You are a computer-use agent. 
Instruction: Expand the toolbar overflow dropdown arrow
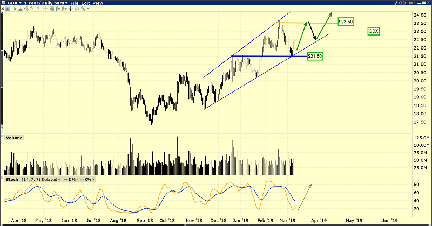click(88, 9)
